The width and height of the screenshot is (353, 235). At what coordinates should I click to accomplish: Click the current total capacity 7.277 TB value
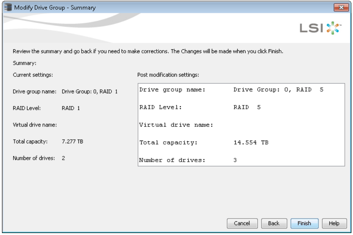73,141
